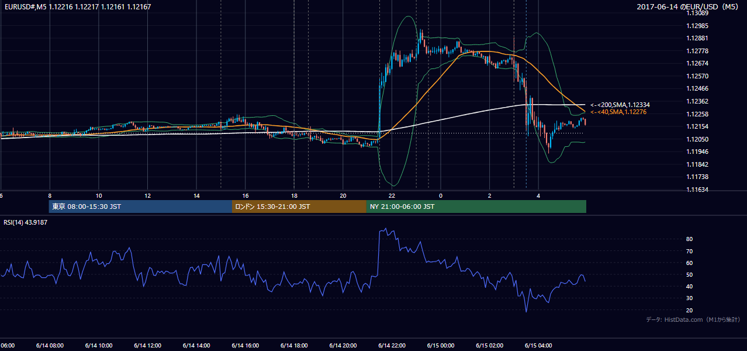
Task: Click the 6/14 08:00 time label
Action: (x=50, y=345)
